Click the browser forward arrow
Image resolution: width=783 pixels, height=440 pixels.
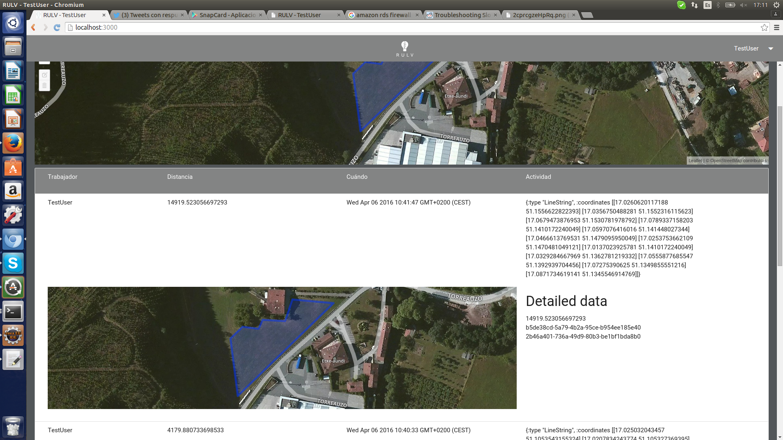tap(45, 27)
